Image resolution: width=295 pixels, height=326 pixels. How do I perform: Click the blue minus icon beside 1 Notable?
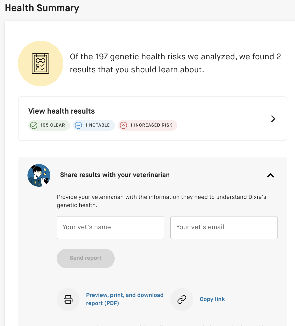pos(79,125)
